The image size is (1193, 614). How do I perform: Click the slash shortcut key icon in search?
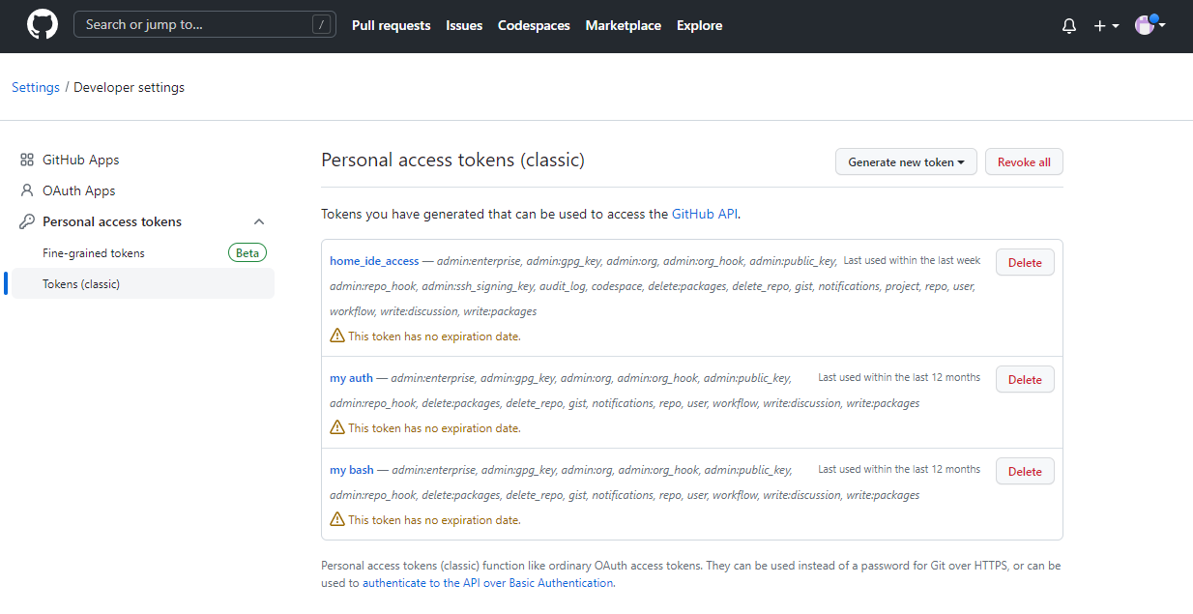tap(321, 25)
